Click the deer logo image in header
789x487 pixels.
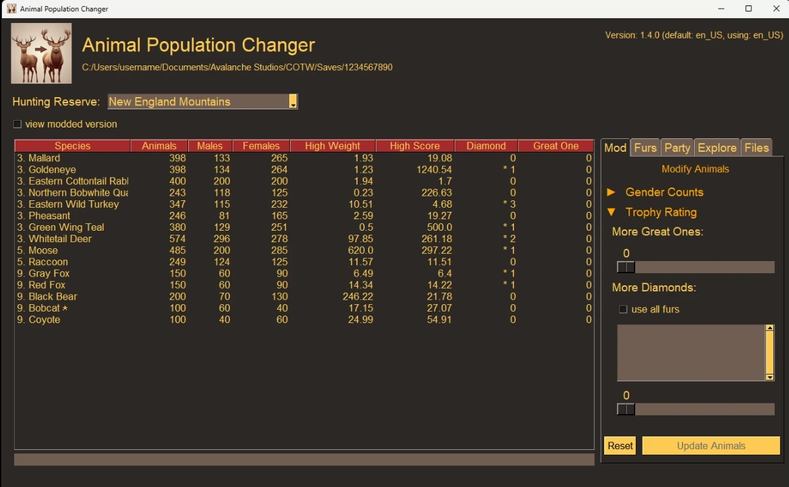(x=41, y=53)
